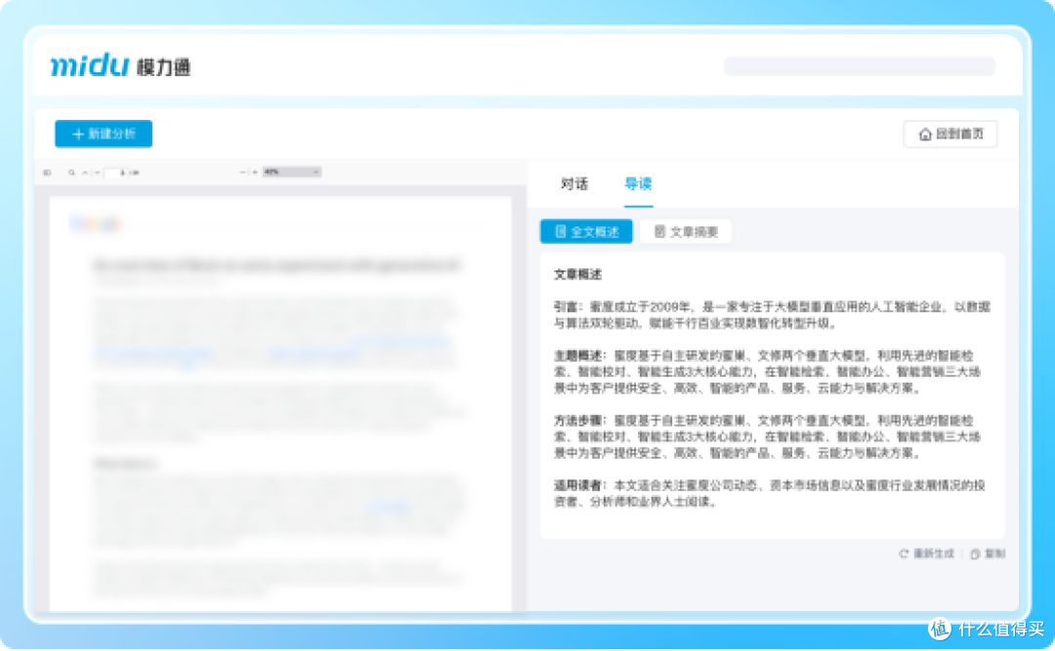
Task: Click 复制 to copy the summary
Action: tap(988, 553)
